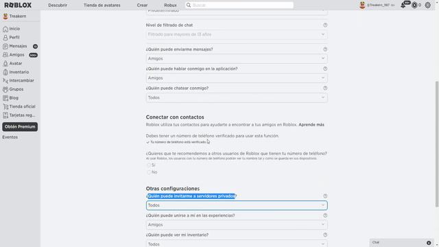Open the settings gear icon
439x247 pixels.
(428, 5)
